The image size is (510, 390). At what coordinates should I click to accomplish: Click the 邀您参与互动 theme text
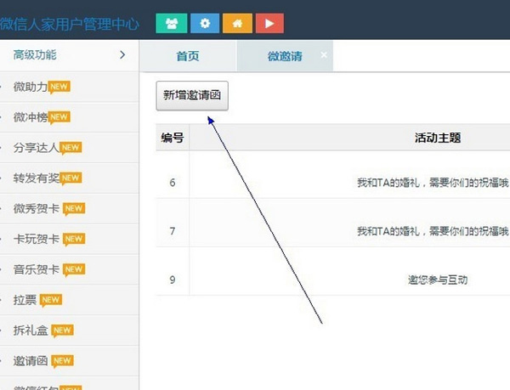(x=438, y=280)
